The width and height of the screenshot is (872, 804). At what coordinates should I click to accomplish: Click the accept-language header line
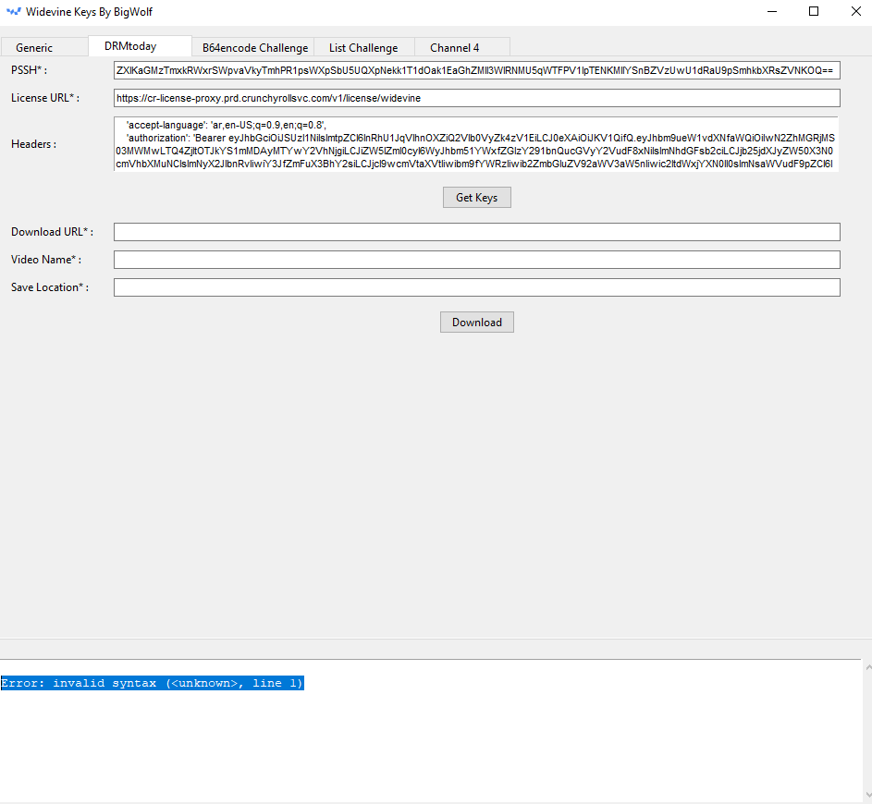(227, 126)
